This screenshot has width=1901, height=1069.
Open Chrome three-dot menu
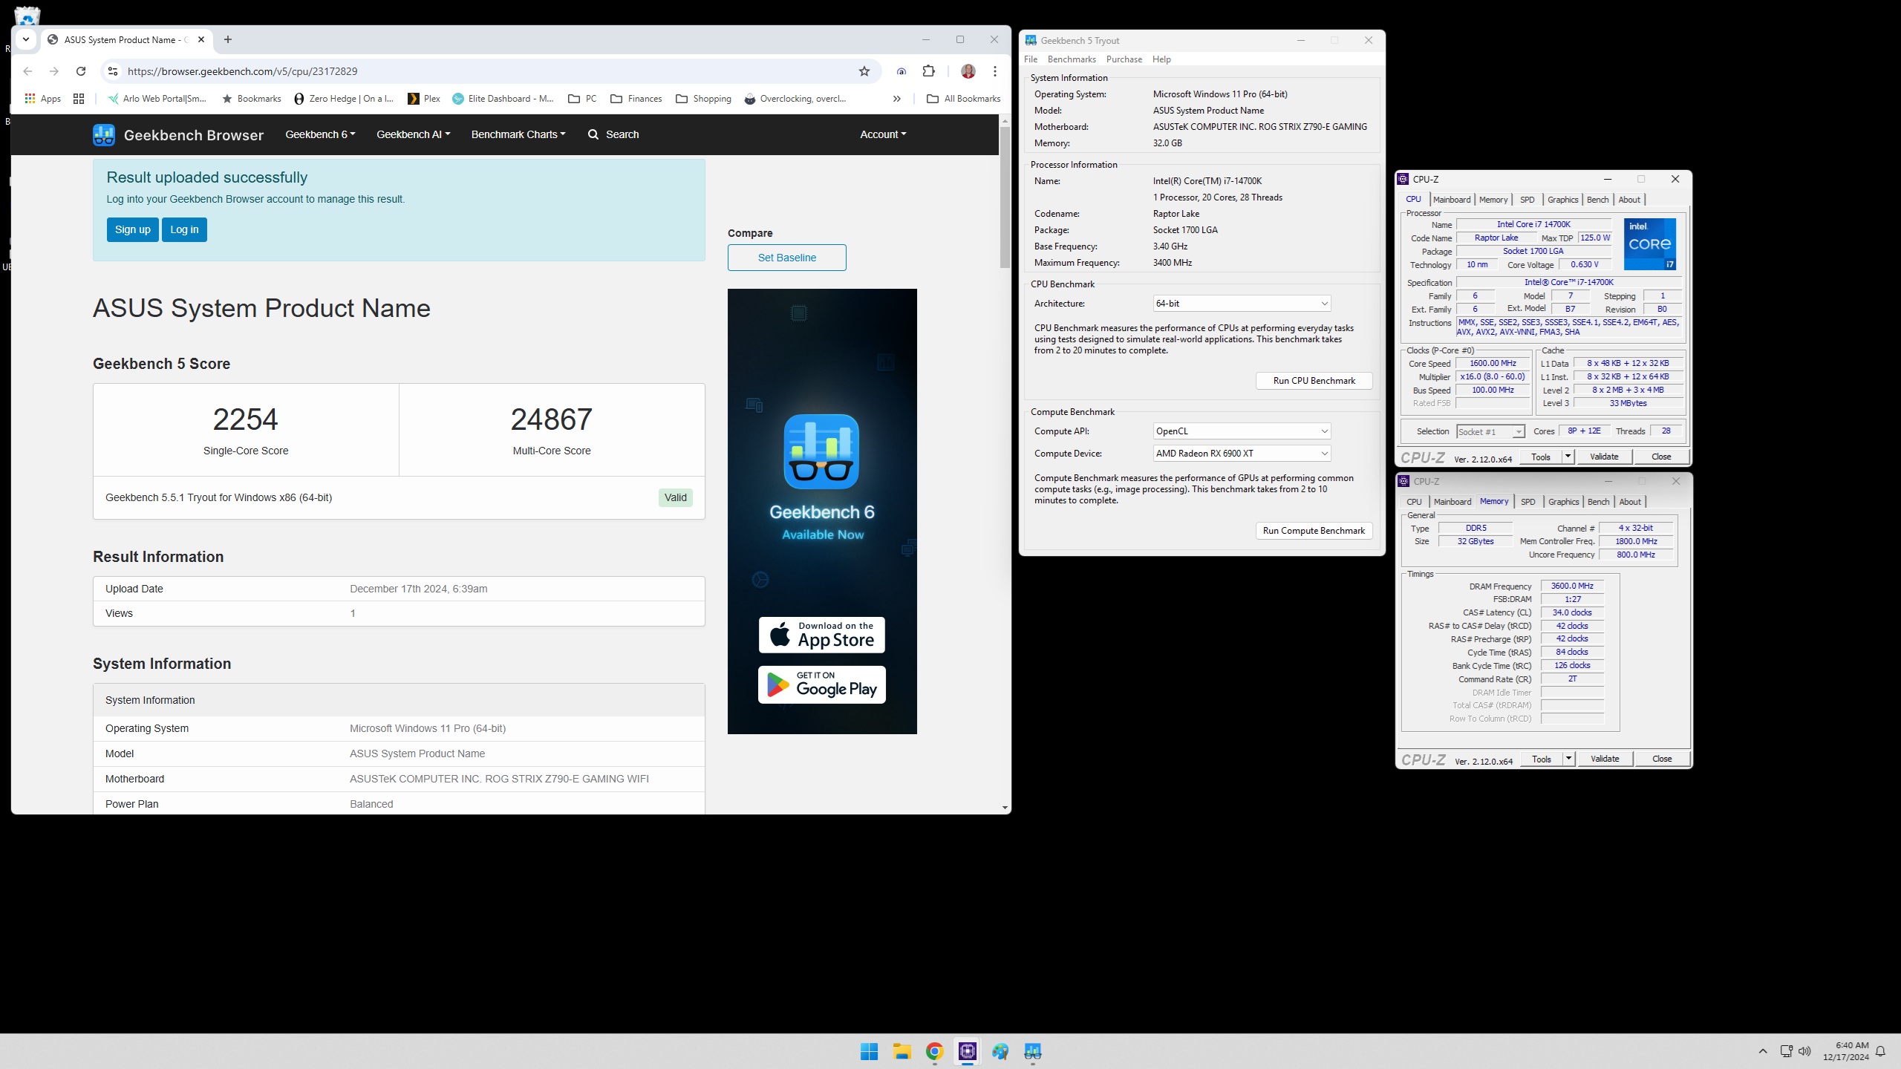point(995,71)
